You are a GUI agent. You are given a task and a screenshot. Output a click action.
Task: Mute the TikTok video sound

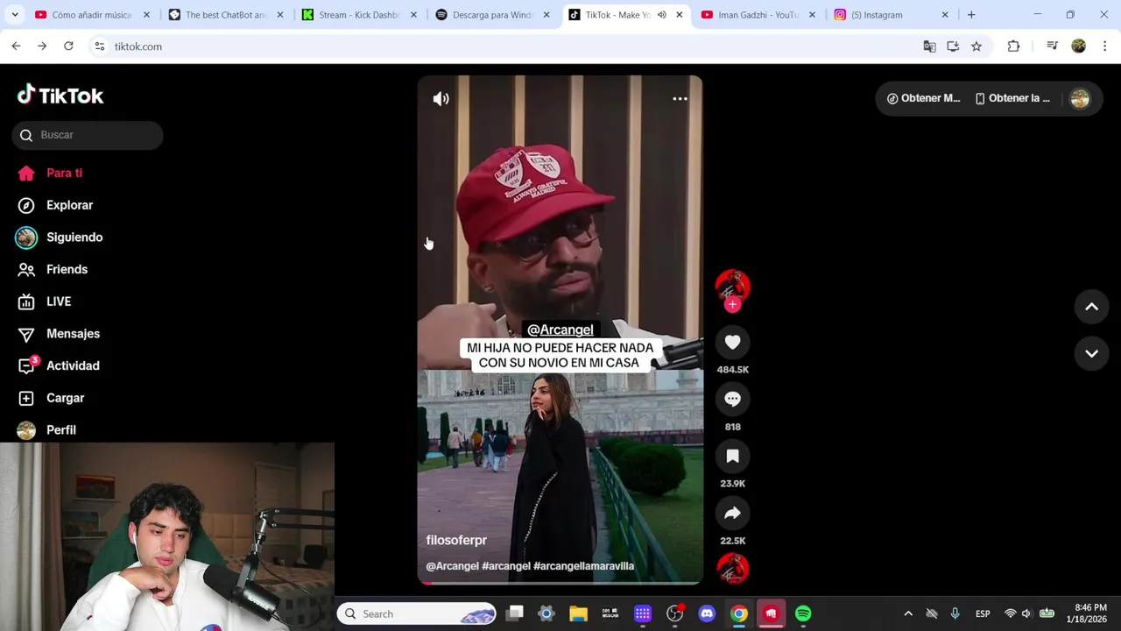[x=441, y=99]
